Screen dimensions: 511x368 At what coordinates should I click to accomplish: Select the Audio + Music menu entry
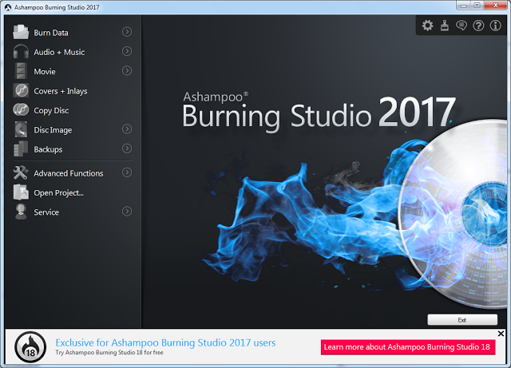pos(73,52)
